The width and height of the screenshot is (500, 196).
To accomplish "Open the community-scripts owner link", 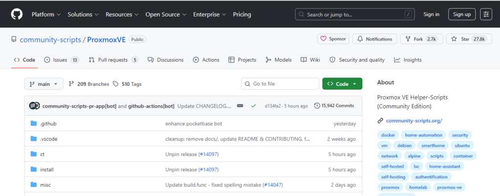I will (x=50, y=40).
